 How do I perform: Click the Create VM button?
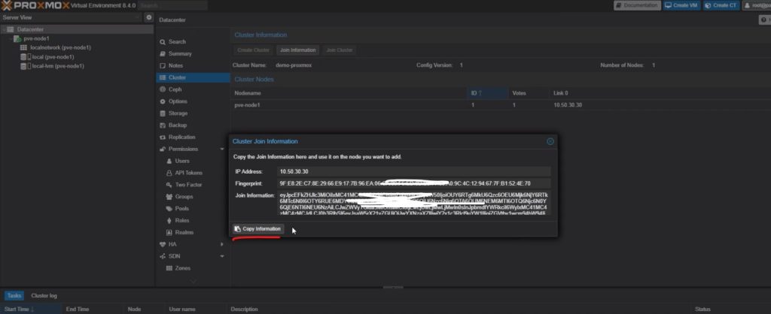[x=681, y=5]
